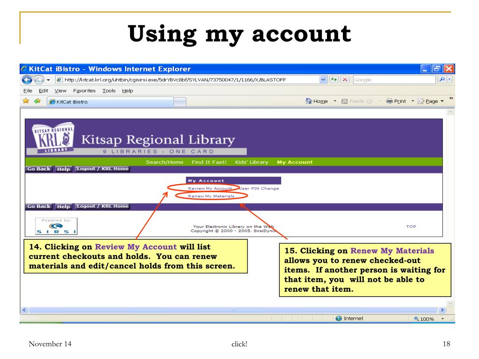Click the URL address bar

coord(188,79)
